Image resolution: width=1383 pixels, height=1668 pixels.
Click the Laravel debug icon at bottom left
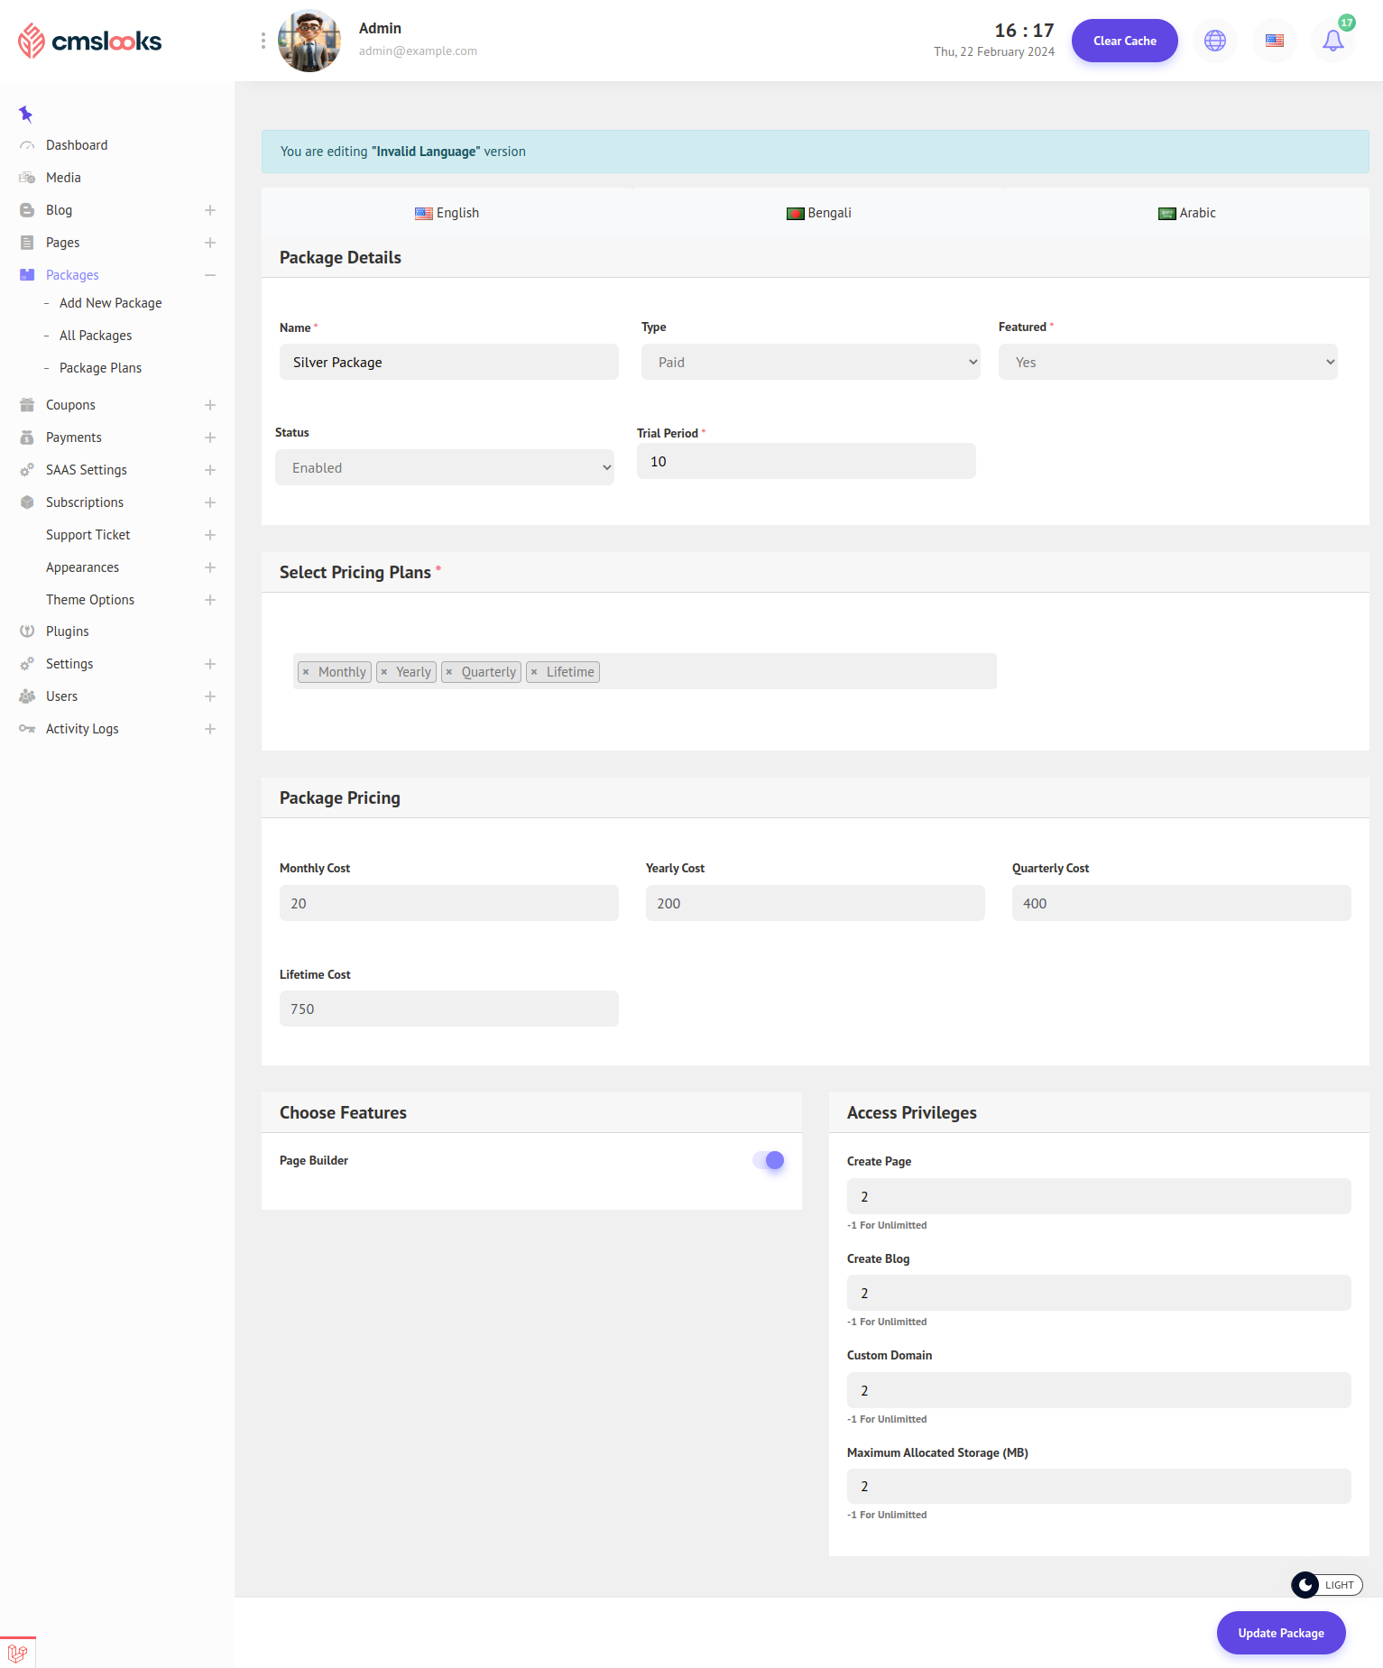[17, 1653]
